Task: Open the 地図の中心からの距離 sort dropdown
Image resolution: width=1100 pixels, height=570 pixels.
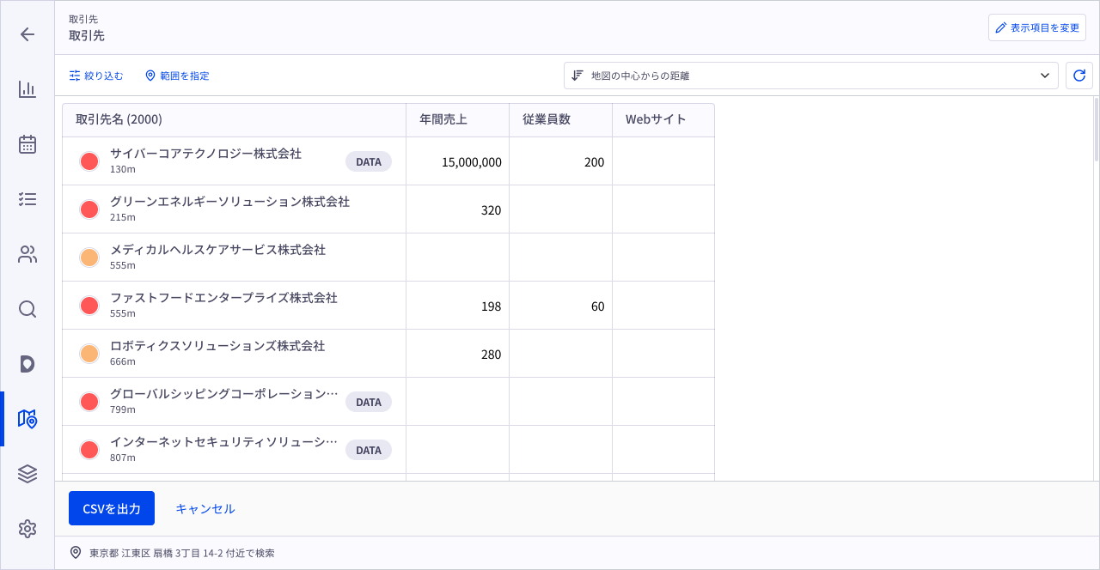Action: 810,76
